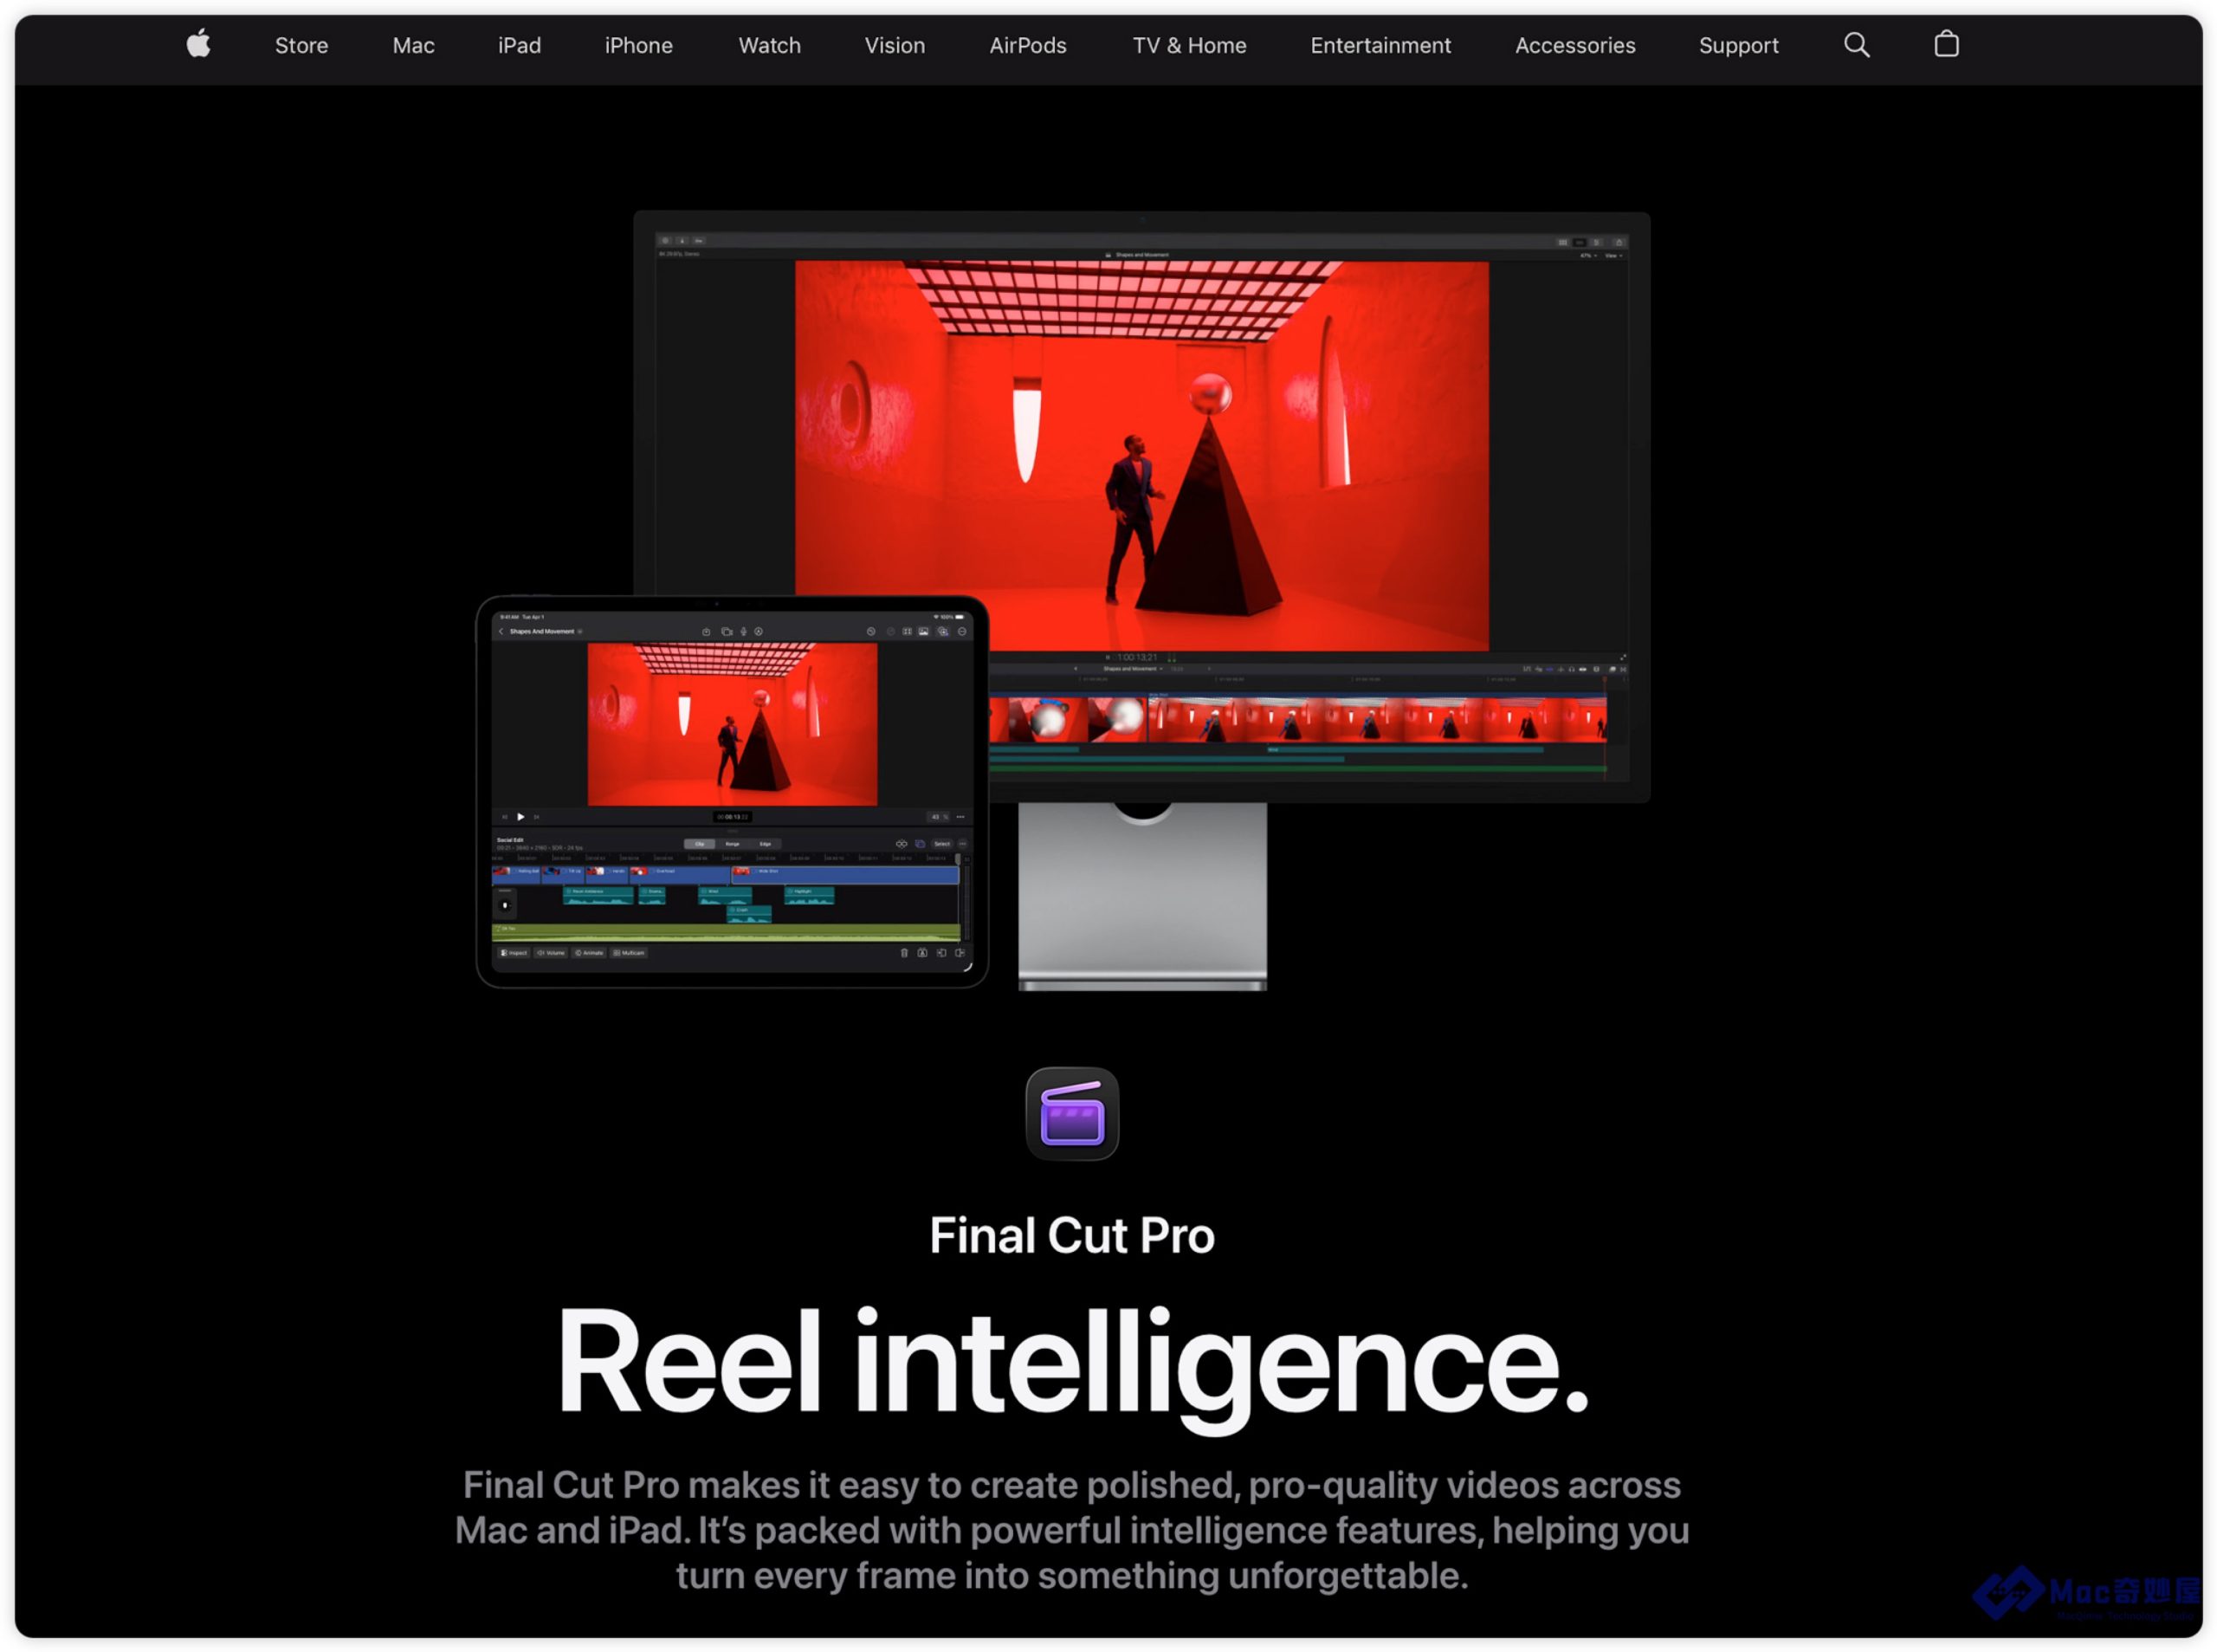
Task: Tap the back chevron beside Shapes And Movement
Action: point(501,632)
